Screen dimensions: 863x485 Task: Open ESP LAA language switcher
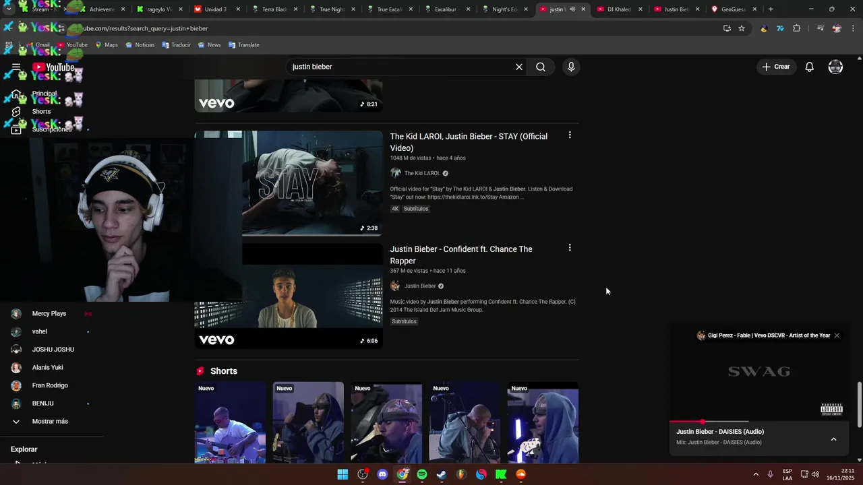point(787,474)
